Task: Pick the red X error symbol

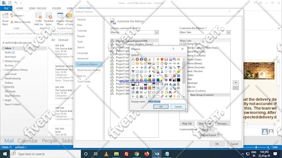Action: coord(137,60)
